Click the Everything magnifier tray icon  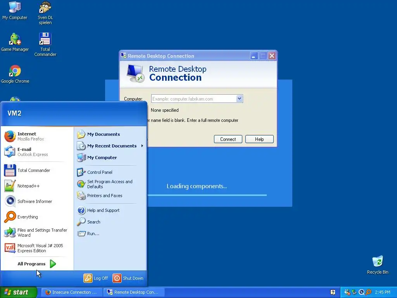[x=368, y=292]
